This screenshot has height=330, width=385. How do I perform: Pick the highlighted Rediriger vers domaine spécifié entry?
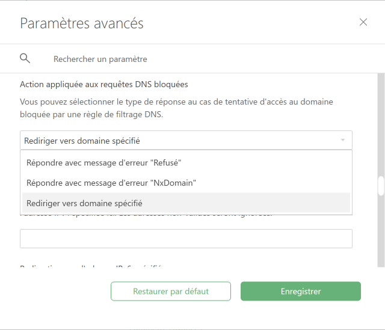tap(186, 203)
